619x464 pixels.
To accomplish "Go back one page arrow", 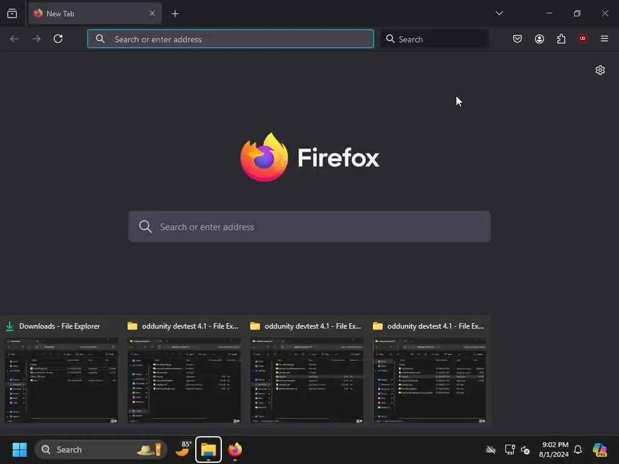I will point(15,39).
